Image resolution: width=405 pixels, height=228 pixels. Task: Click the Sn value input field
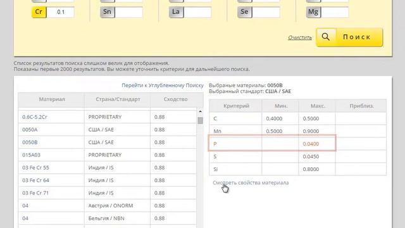(x=129, y=12)
